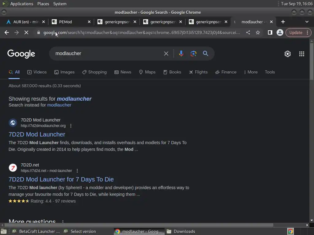Search instead for modlaucher
This screenshot has height=235, width=314.
(59, 105)
